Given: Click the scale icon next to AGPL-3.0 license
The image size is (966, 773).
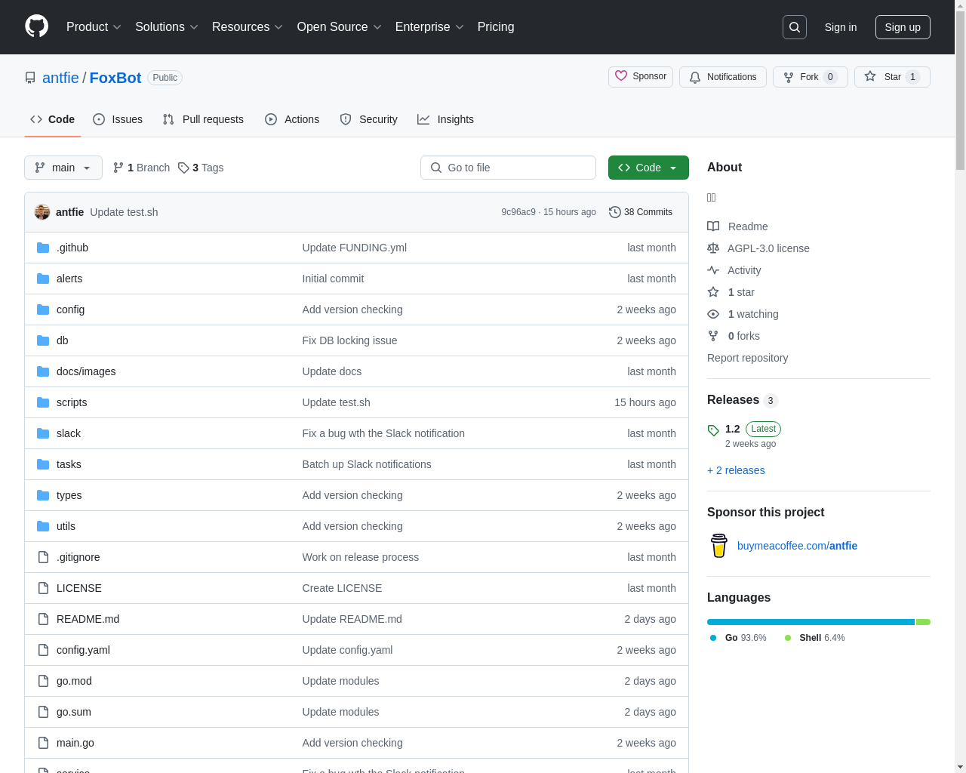Looking at the screenshot, I should click(x=713, y=248).
